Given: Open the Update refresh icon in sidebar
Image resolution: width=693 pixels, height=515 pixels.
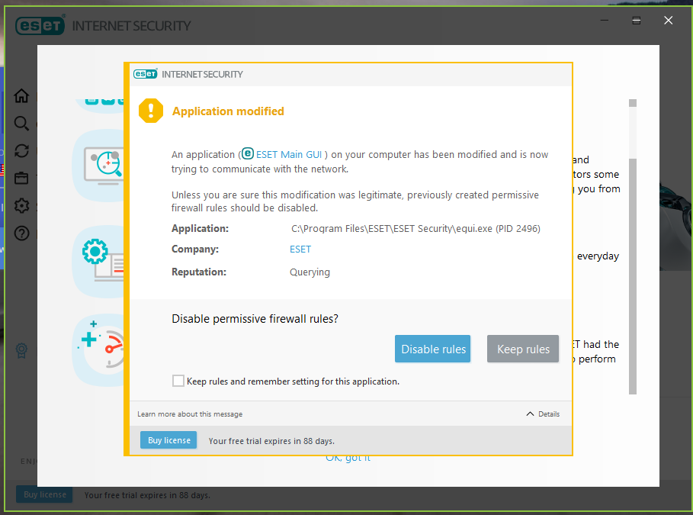Looking at the screenshot, I should coord(21,151).
